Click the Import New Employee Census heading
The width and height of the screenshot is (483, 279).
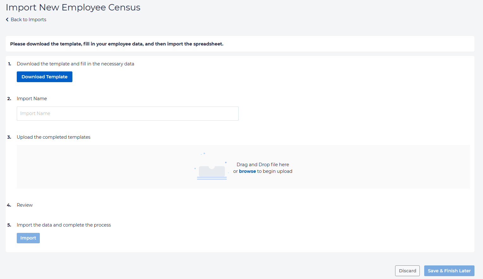[73, 7]
